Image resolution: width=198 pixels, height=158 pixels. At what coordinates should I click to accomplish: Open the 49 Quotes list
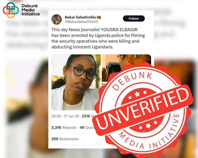click(87, 128)
